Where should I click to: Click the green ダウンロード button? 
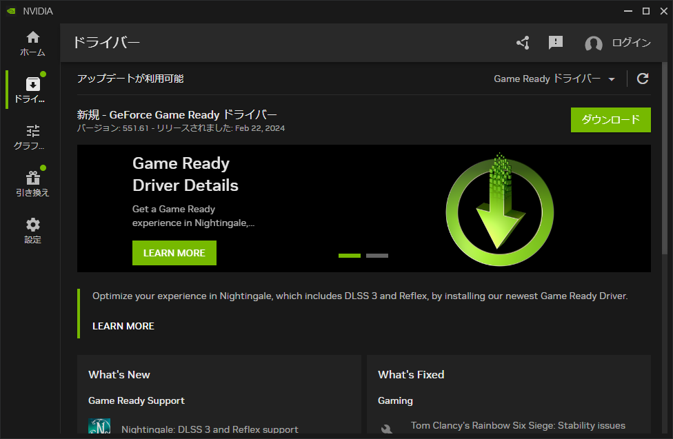(610, 119)
